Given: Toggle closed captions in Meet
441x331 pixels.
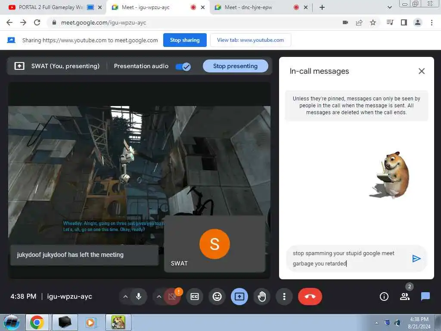Looking at the screenshot, I should [x=195, y=297].
